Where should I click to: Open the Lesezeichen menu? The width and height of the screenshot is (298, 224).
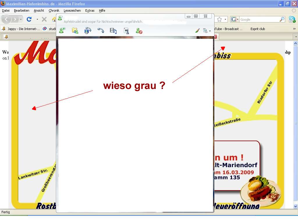[x=72, y=10]
